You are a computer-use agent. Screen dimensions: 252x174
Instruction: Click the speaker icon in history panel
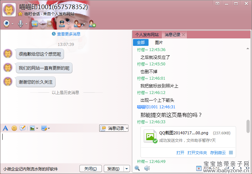[x=147, y=168]
